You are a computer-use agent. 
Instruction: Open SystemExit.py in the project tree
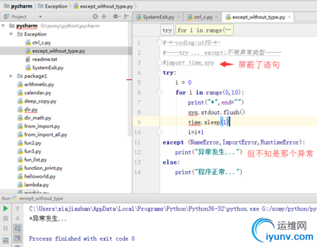[x=48, y=68]
